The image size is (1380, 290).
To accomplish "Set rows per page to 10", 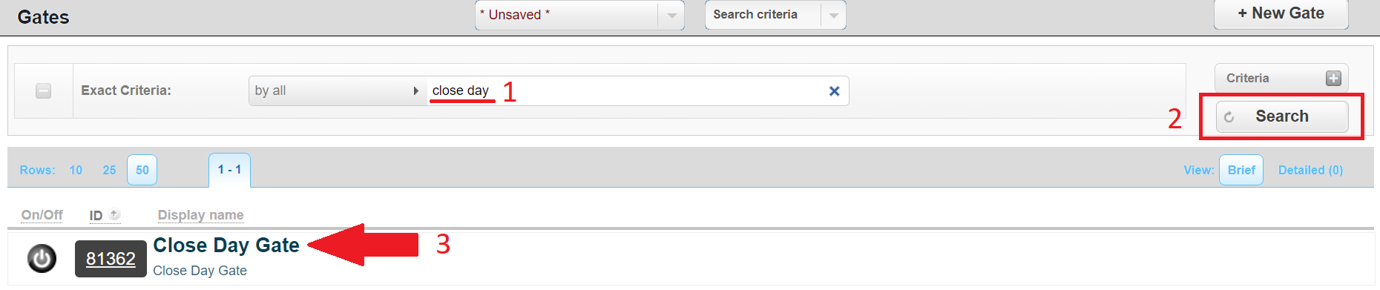I will [76, 170].
